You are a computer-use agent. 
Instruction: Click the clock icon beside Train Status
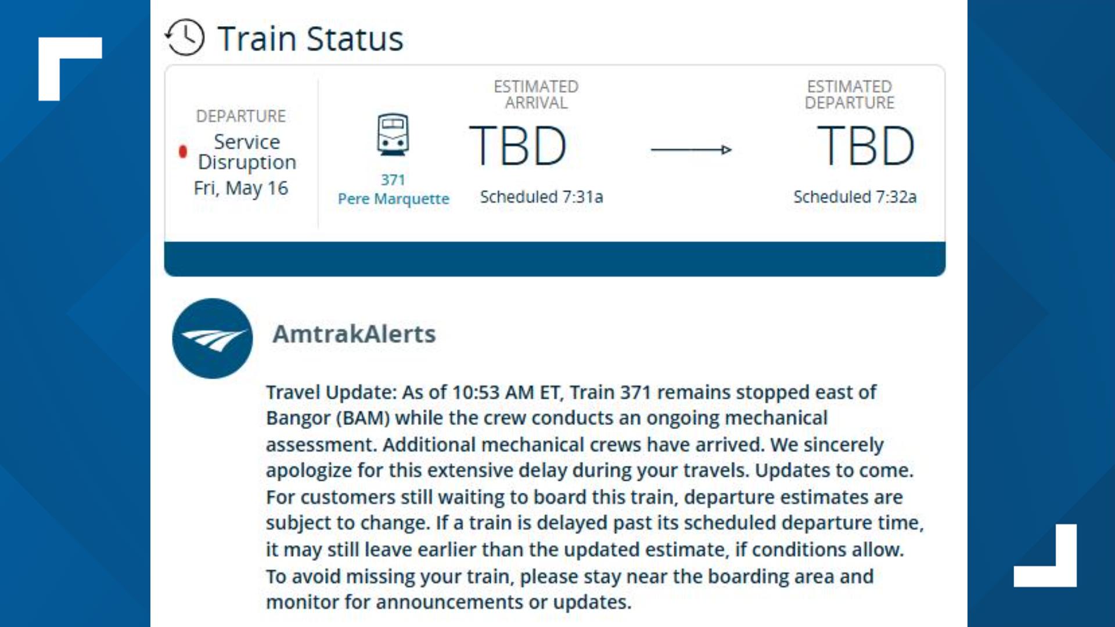185,37
